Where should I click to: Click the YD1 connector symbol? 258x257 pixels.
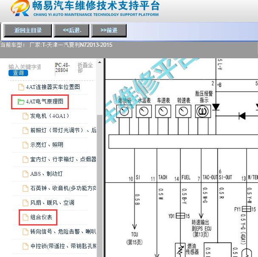[181, 216]
